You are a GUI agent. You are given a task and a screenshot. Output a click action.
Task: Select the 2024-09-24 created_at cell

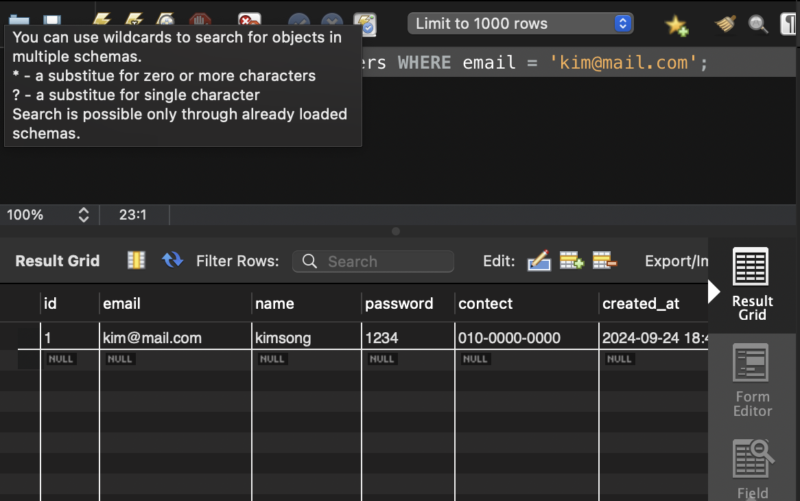click(x=654, y=338)
